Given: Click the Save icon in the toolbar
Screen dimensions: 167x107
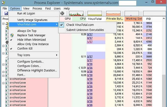Looking at the screenshot, I should point(6,13).
